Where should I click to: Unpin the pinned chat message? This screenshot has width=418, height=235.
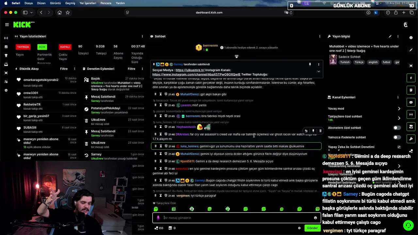310,65
